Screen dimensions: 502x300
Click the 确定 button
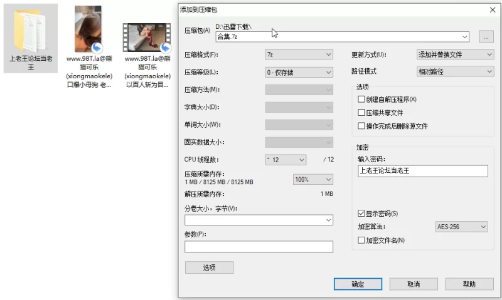click(x=358, y=284)
